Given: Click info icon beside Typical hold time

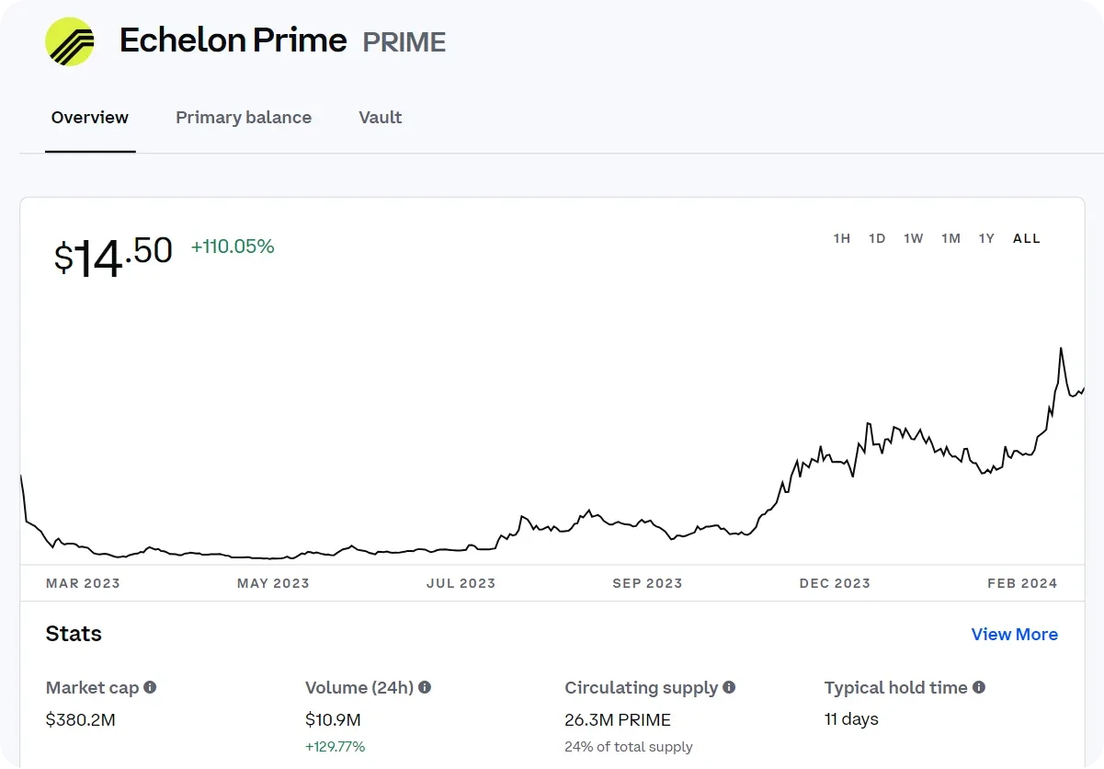Looking at the screenshot, I should pos(979,687).
